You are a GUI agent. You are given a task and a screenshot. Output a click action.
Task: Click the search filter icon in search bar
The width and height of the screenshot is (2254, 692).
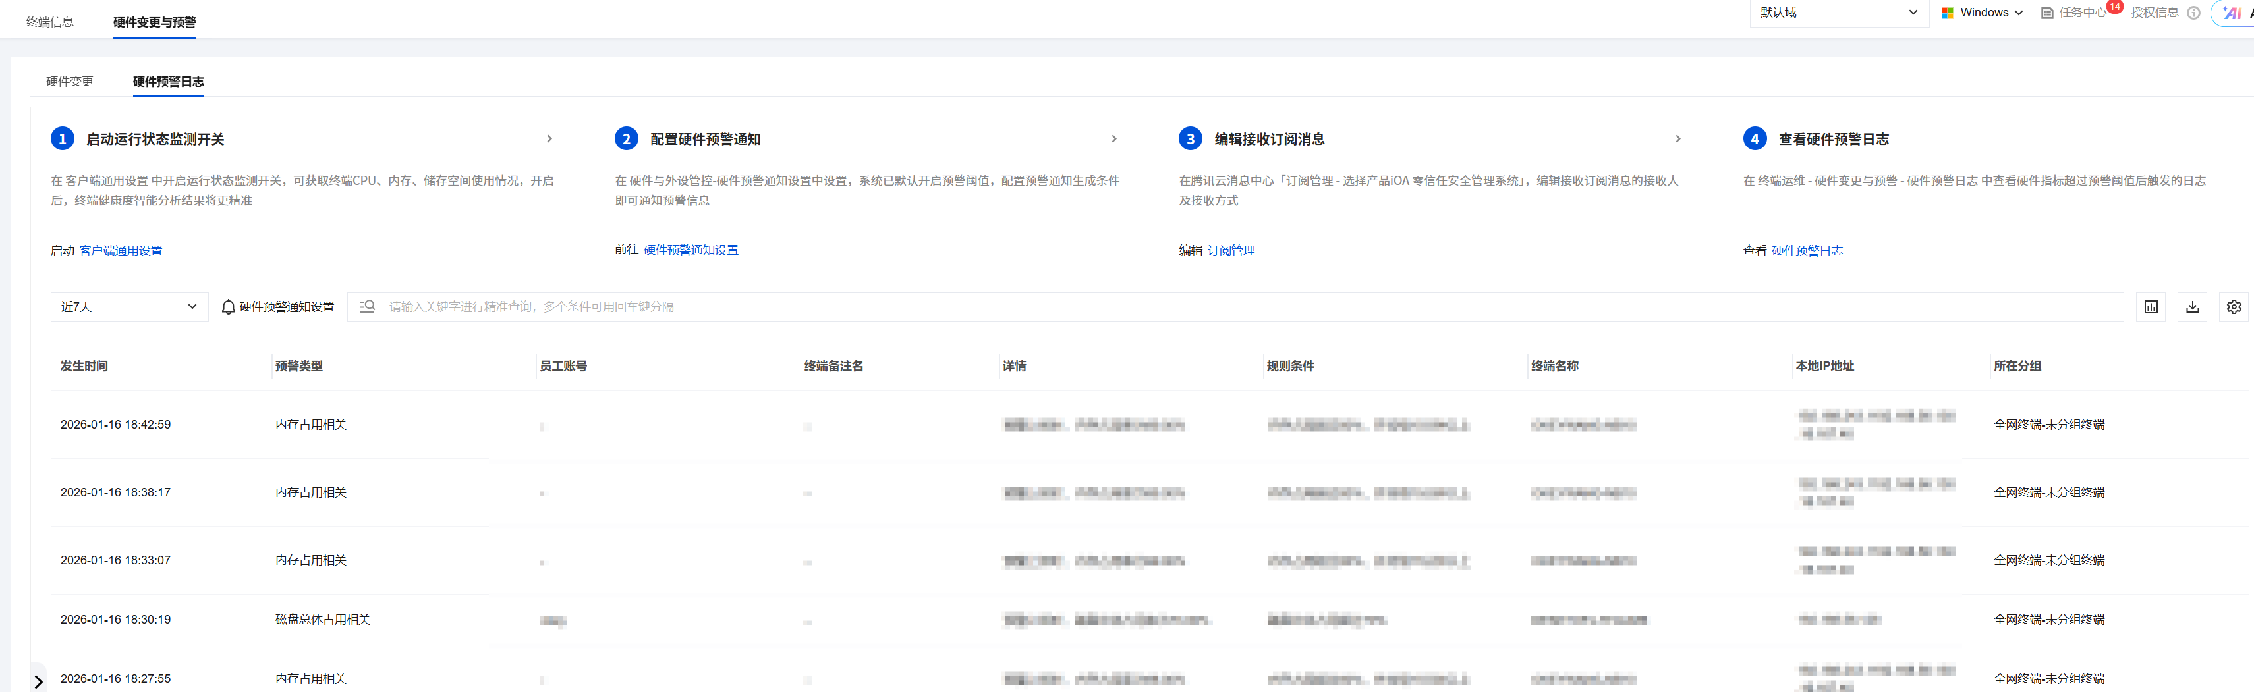[x=368, y=307]
